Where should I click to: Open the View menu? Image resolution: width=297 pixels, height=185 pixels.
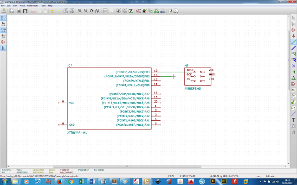point(15,6)
